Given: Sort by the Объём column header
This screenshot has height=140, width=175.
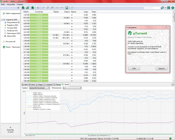Looking at the screenshot, I should pos(26,12).
